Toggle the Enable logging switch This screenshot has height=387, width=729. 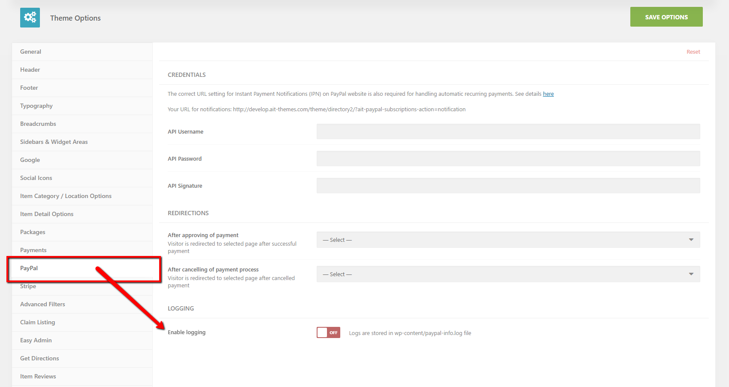tap(328, 332)
